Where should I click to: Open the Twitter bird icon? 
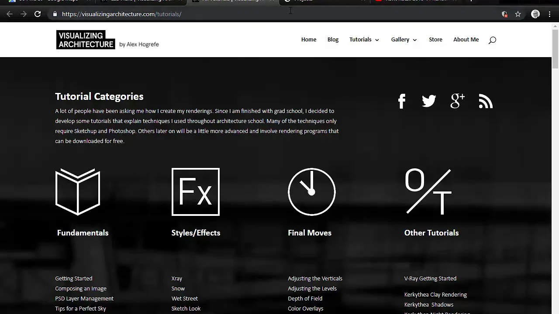[429, 101]
